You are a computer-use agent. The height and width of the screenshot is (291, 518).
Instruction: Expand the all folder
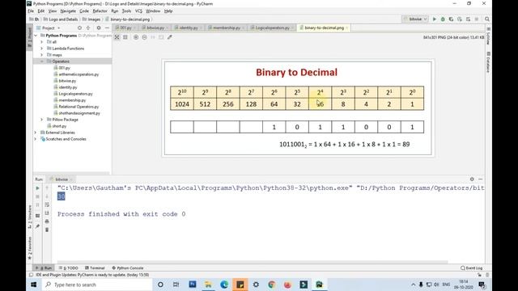(42, 42)
